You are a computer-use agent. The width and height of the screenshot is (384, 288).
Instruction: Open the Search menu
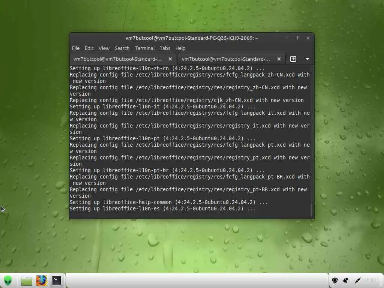[122, 48]
